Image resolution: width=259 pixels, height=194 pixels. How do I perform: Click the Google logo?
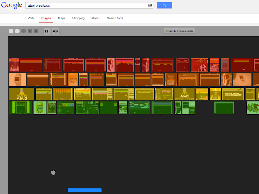click(12, 5)
